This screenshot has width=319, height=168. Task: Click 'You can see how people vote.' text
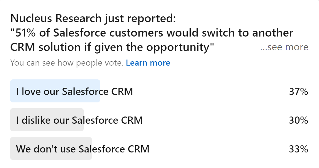[x=67, y=63]
